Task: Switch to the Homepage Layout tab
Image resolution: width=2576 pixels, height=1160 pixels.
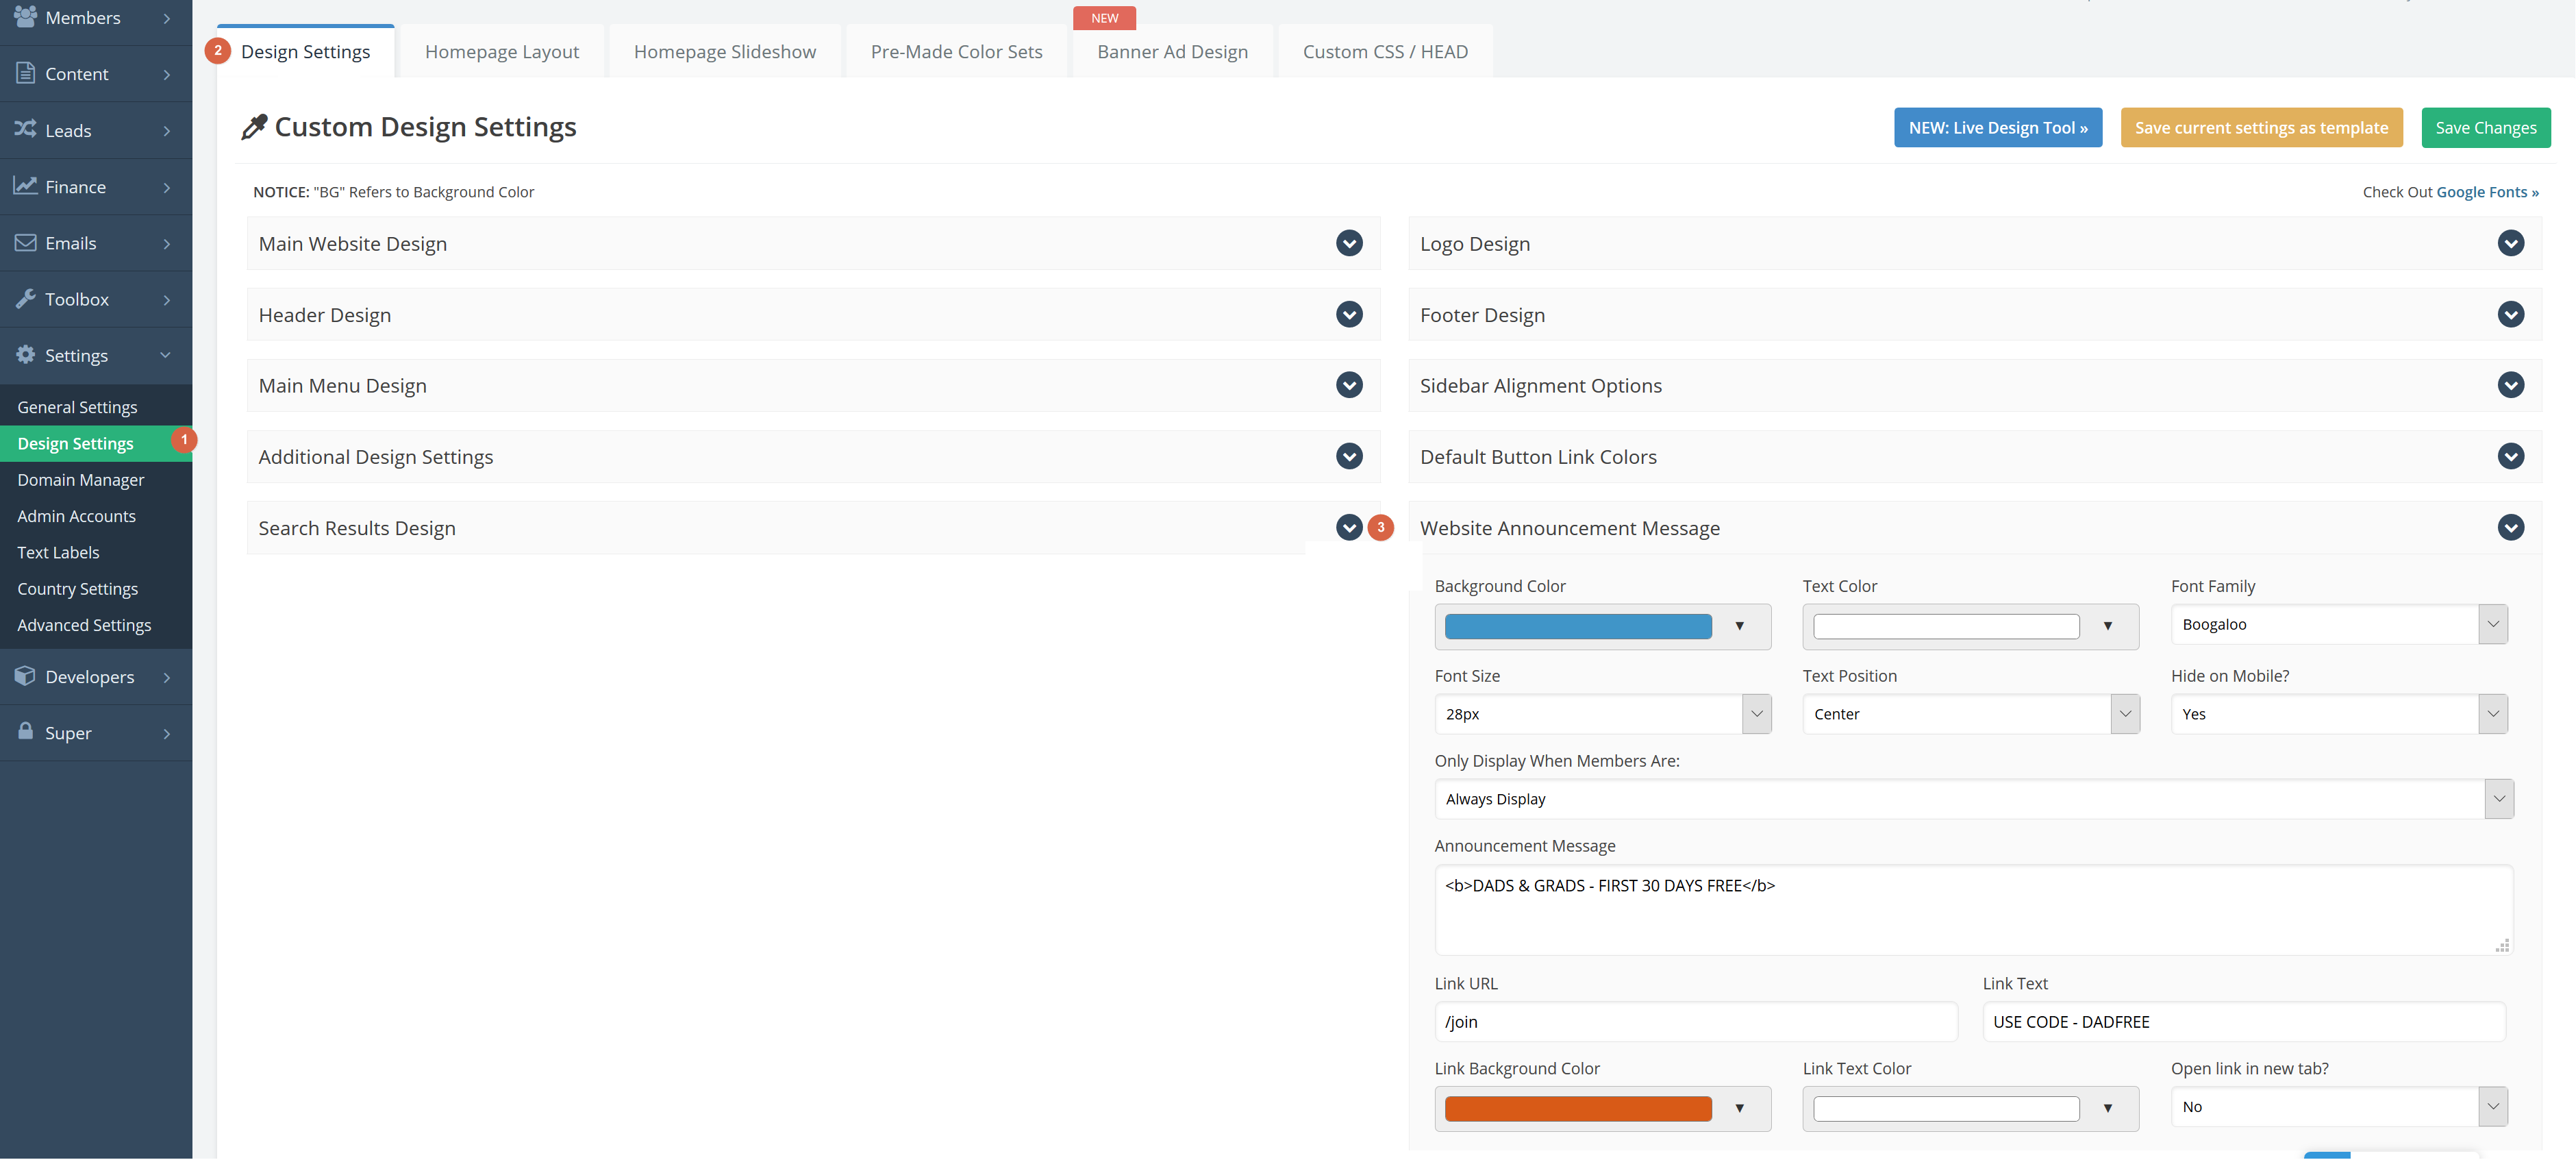Action: point(501,52)
